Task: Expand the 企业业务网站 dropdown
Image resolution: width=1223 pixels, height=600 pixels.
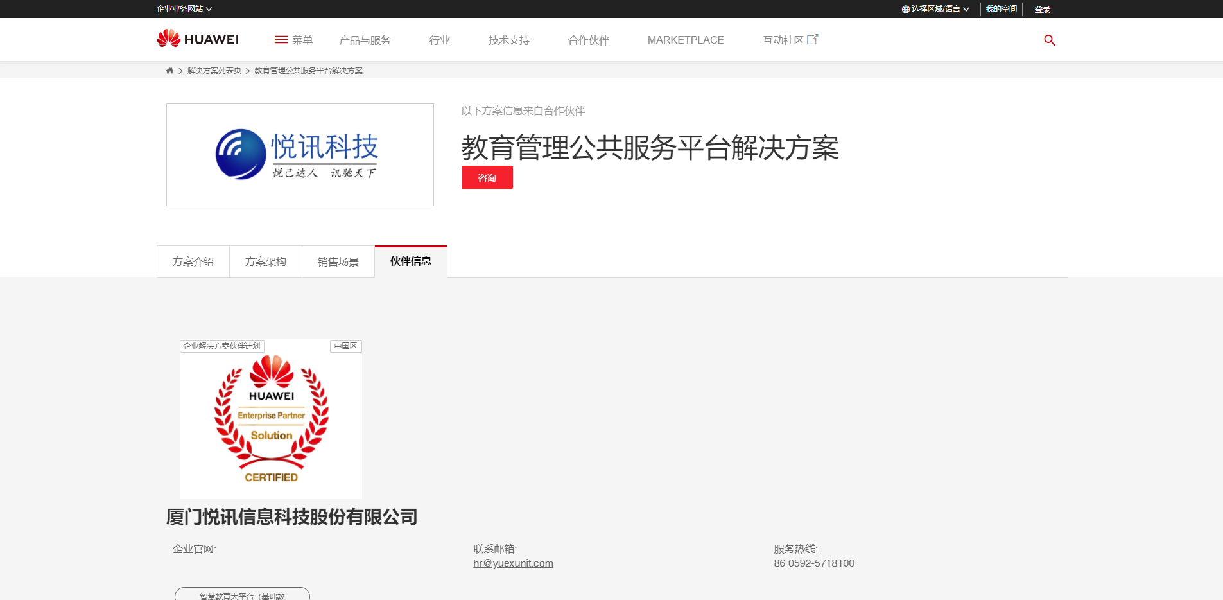Action: click(184, 9)
